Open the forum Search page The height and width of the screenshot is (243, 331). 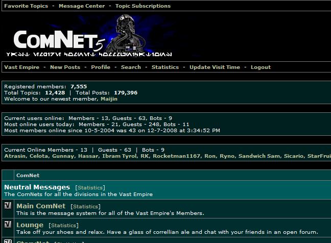click(x=131, y=67)
